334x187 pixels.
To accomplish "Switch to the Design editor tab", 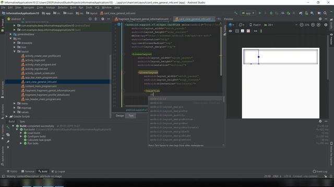I will [120, 115].
